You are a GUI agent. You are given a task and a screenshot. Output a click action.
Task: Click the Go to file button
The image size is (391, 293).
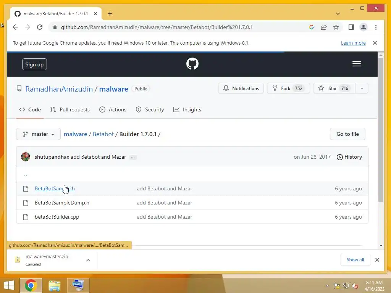[347, 134]
